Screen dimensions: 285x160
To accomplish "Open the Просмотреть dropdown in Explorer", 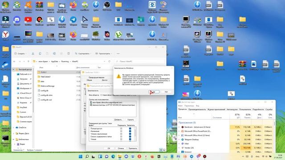I will click(104, 53).
